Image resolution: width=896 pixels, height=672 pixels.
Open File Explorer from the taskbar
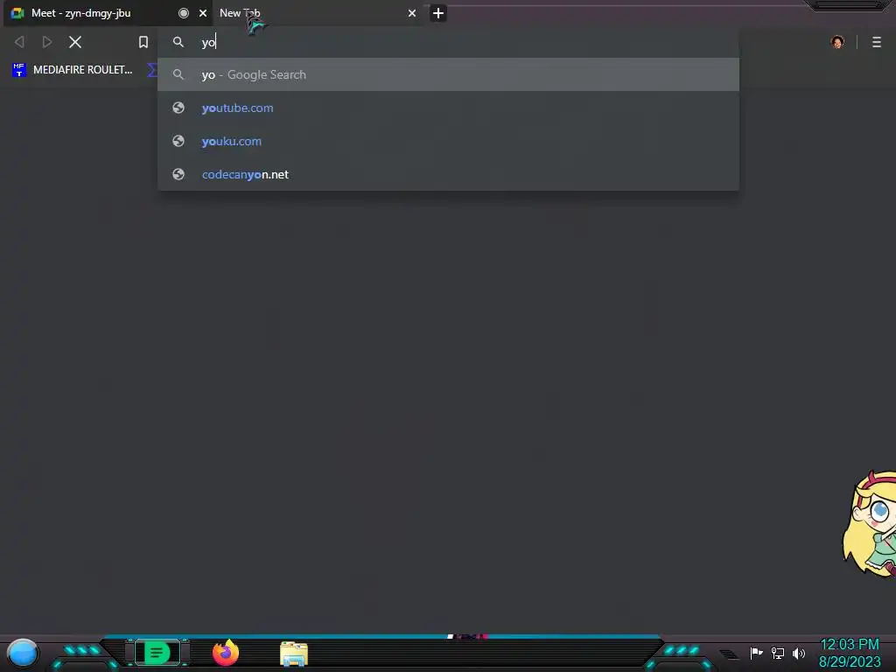[x=294, y=654]
